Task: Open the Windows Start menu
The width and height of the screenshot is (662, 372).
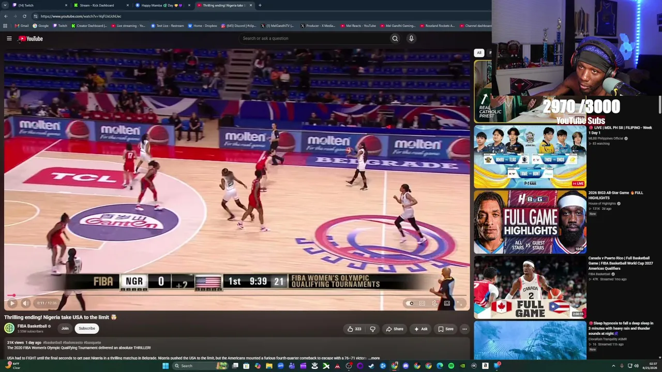Action: tap(165, 366)
